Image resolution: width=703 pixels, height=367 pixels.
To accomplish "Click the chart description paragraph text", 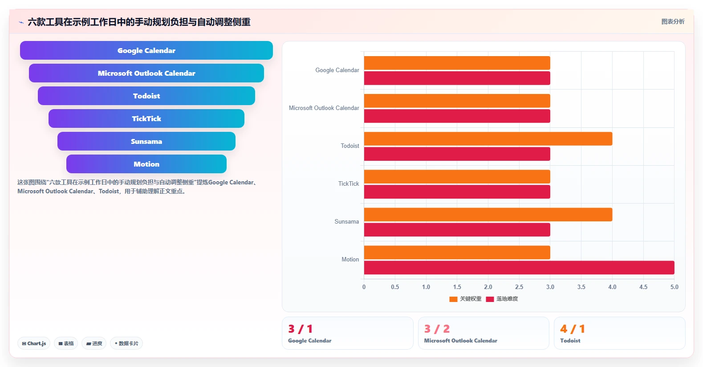I will (x=138, y=187).
